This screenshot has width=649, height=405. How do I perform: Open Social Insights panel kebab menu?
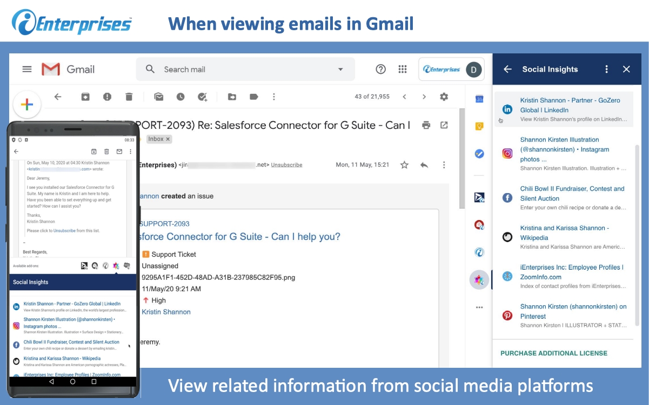click(x=606, y=69)
